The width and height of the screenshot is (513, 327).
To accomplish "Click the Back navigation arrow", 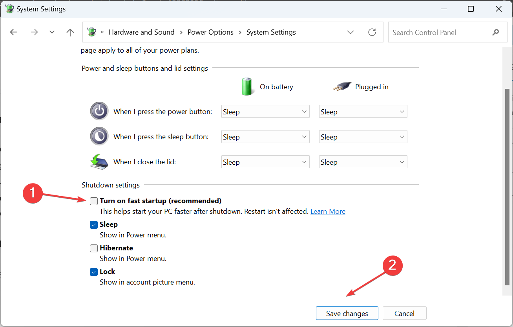I will tap(14, 32).
